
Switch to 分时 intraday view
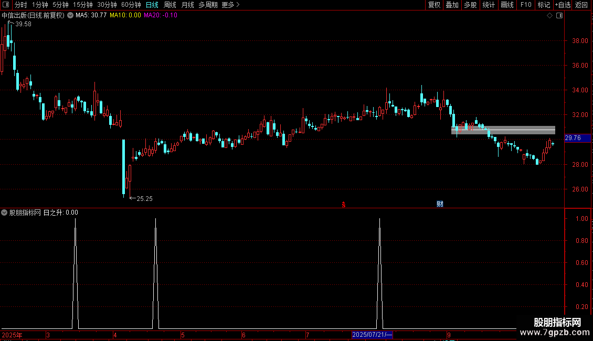pos(21,5)
